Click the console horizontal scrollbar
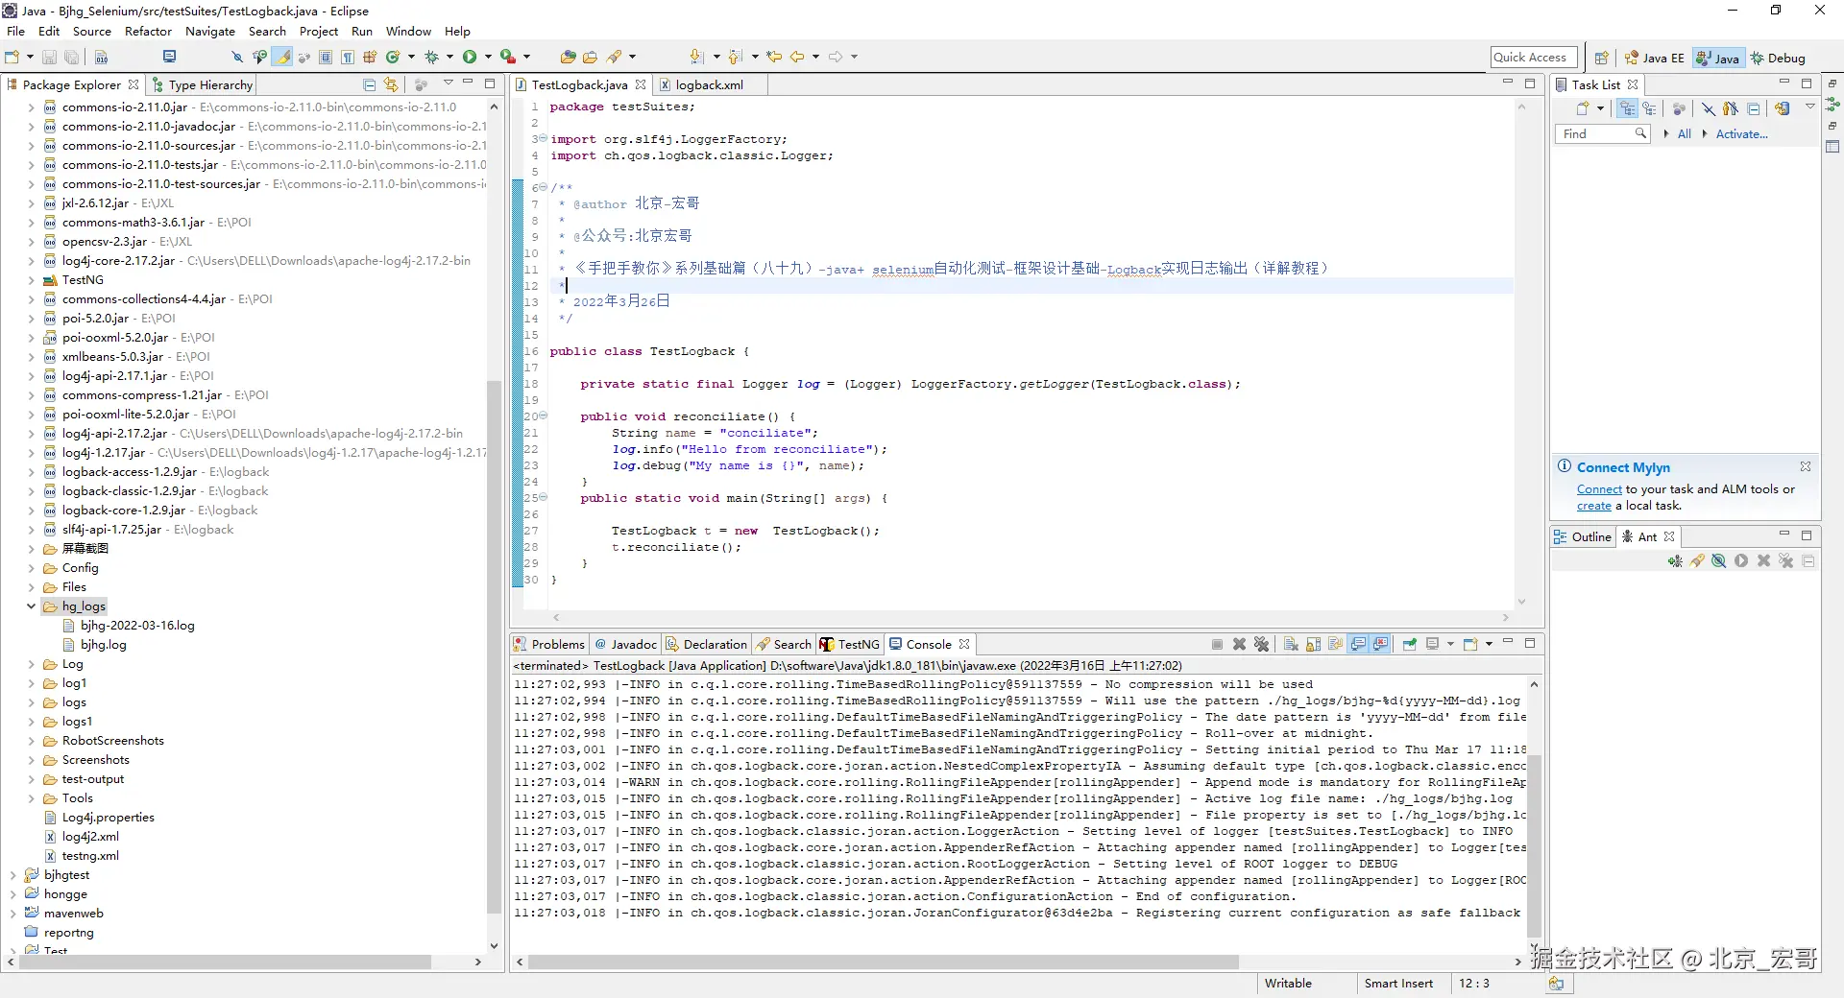The width and height of the screenshot is (1844, 998). click(x=882, y=962)
